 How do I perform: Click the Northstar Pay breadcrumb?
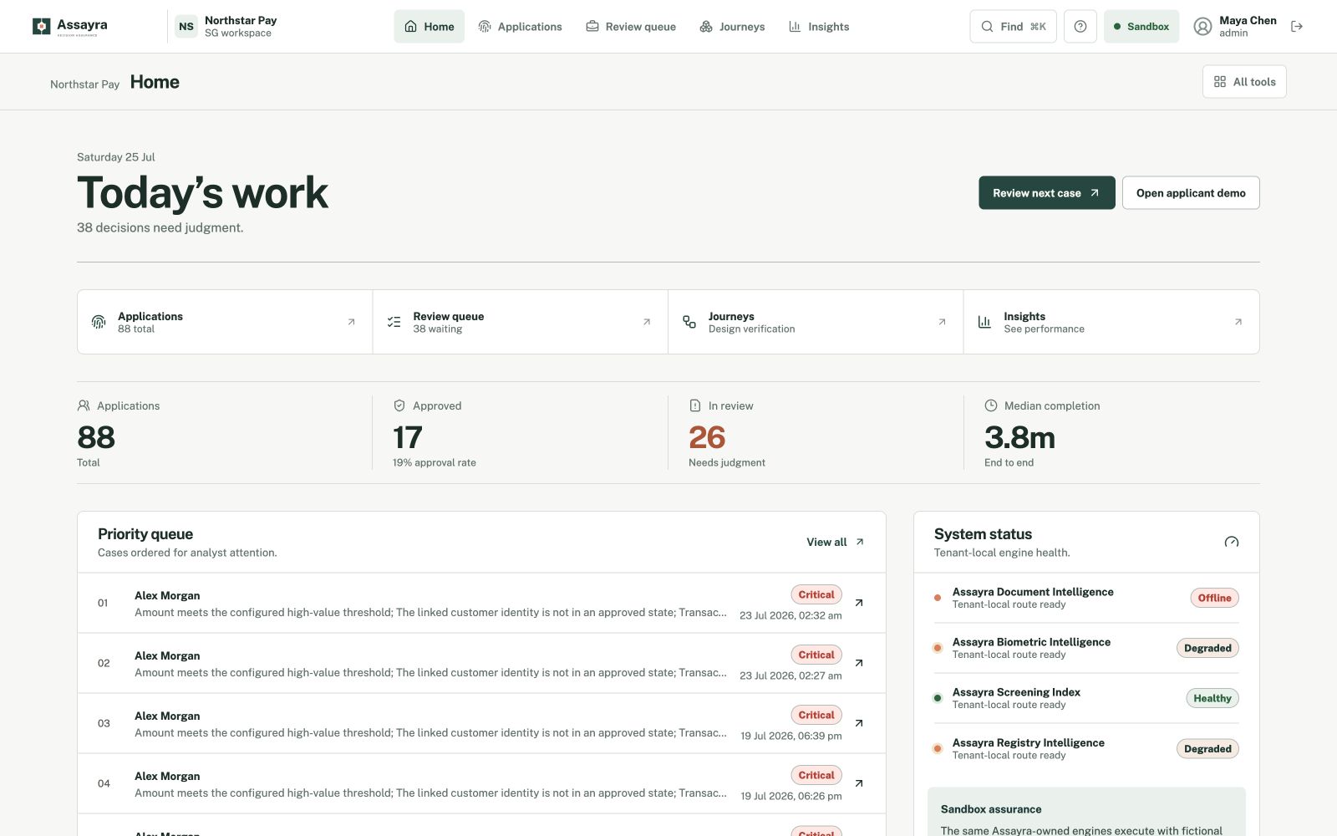point(84,84)
